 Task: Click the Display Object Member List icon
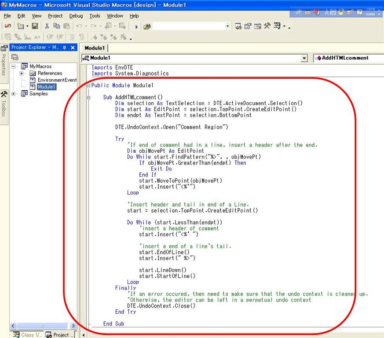(8, 37)
